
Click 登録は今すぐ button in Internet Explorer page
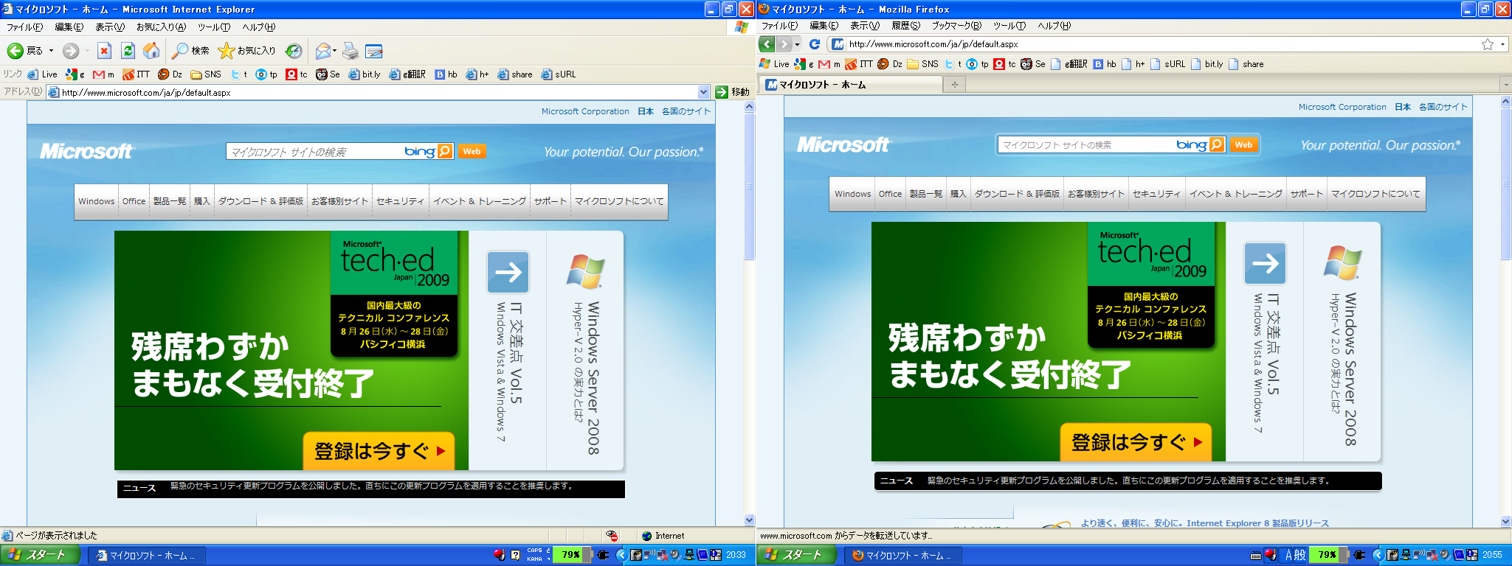pos(379,450)
